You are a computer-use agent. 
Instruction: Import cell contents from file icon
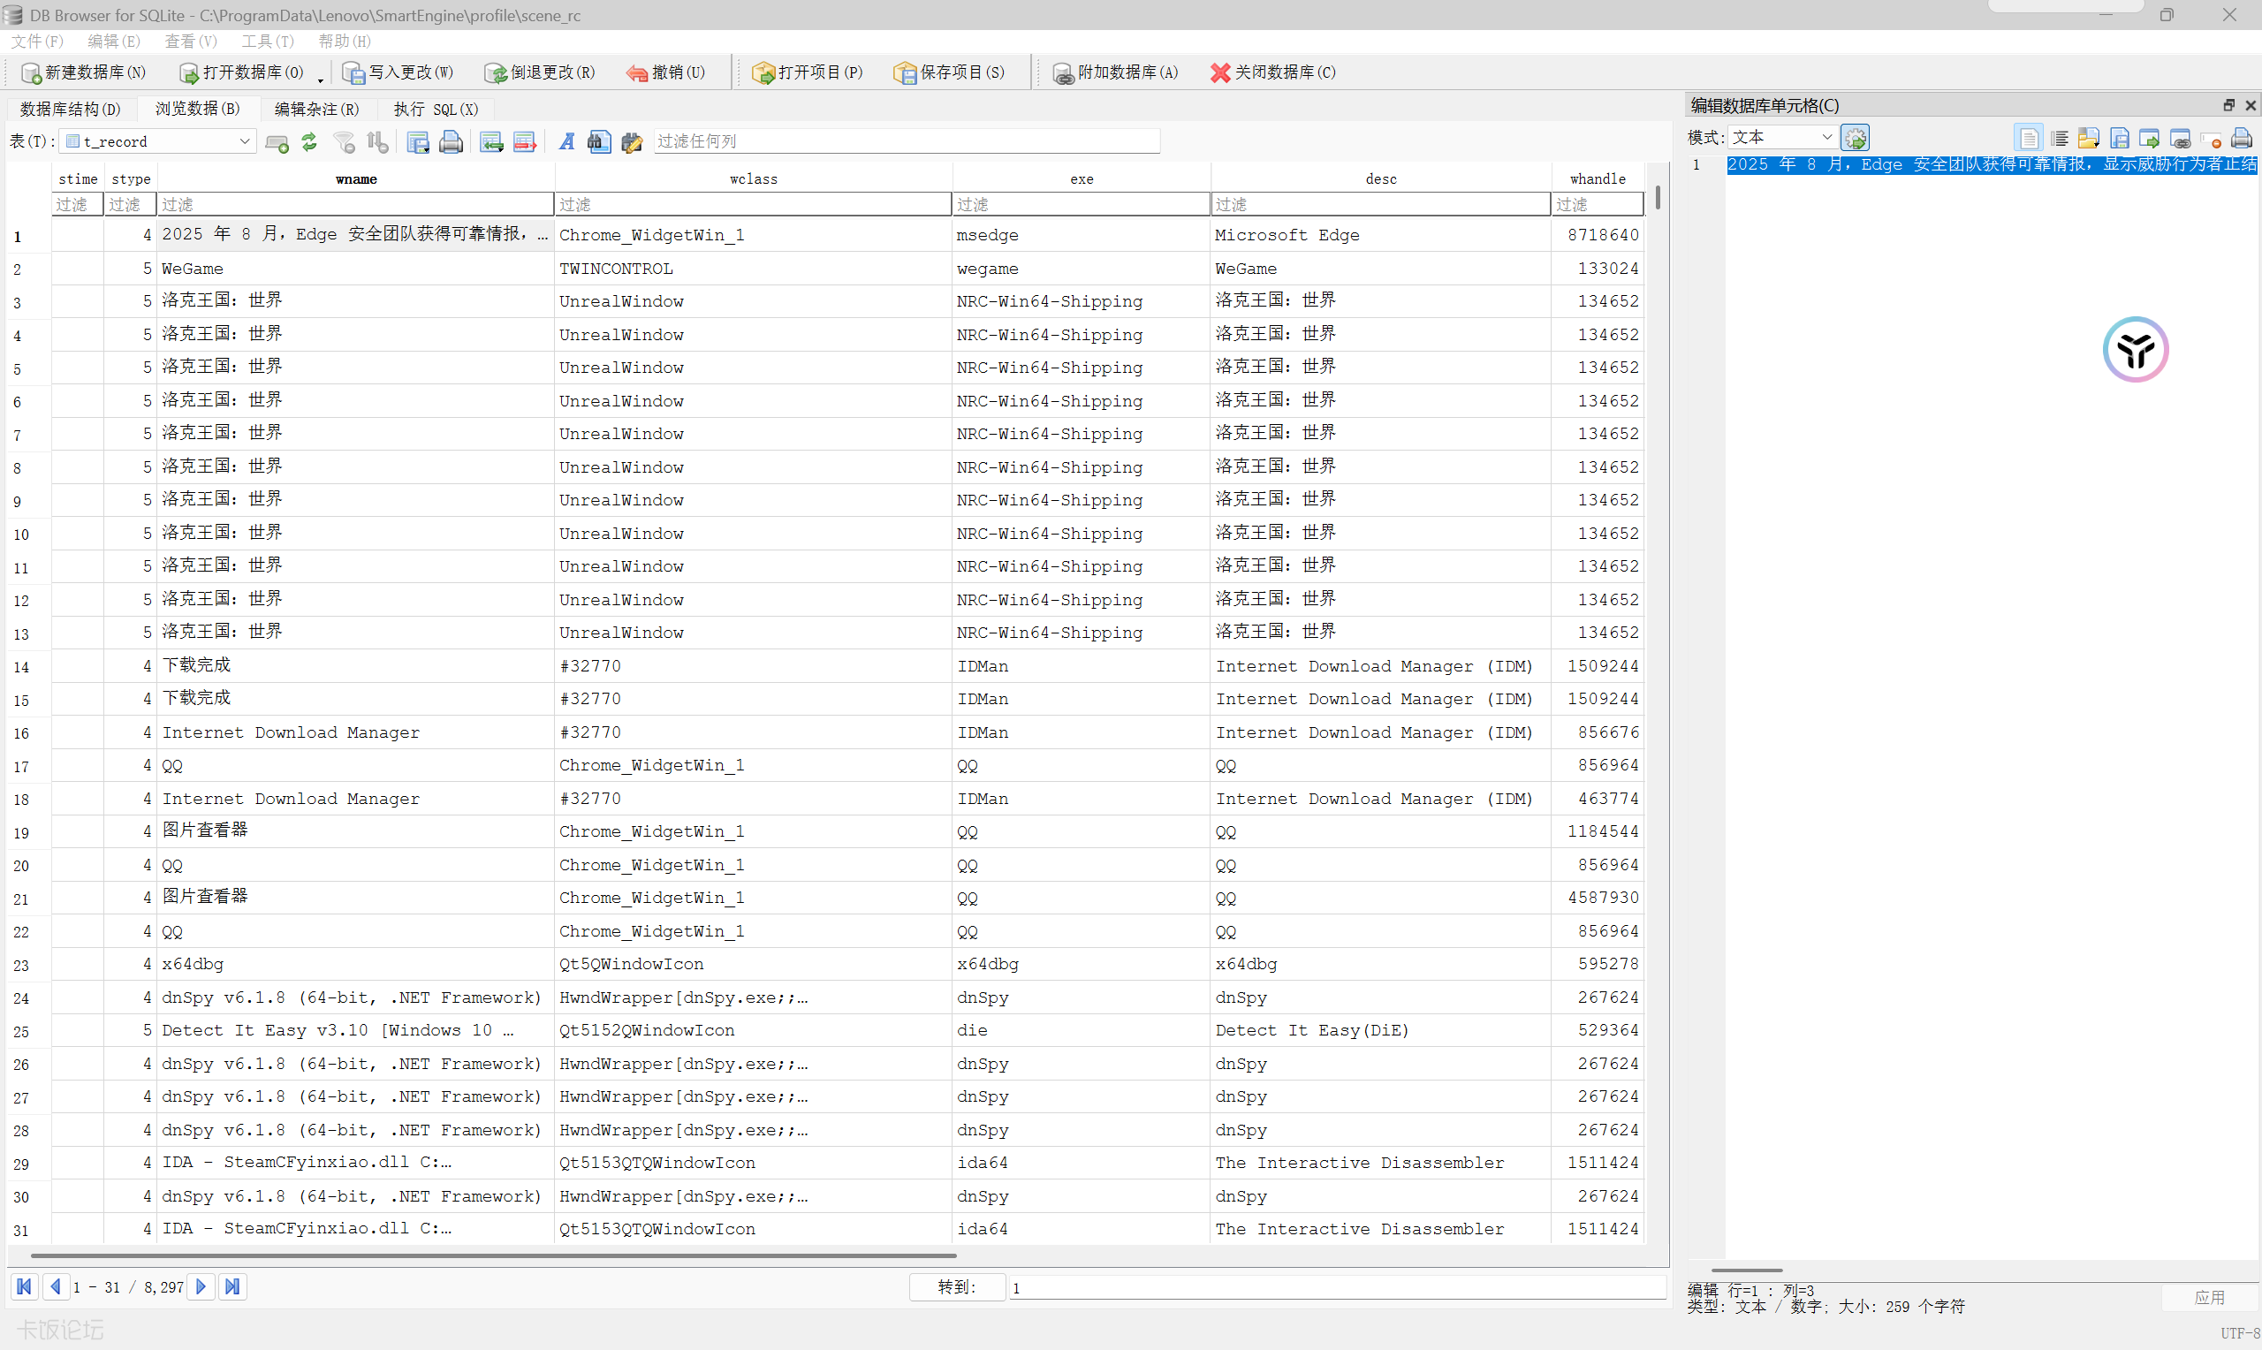(2089, 139)
